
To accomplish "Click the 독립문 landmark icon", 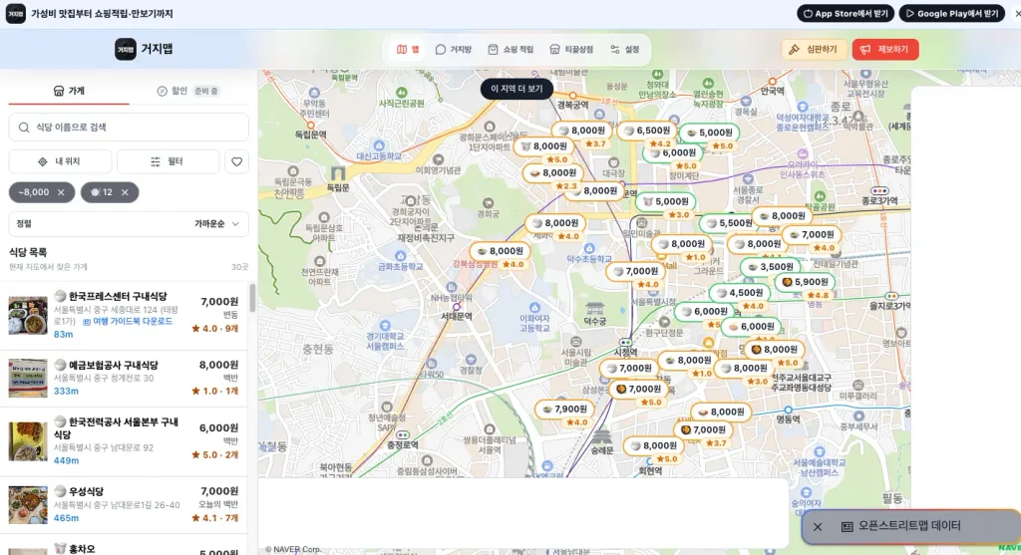I will pyautogui.click(x=338, y=173).
